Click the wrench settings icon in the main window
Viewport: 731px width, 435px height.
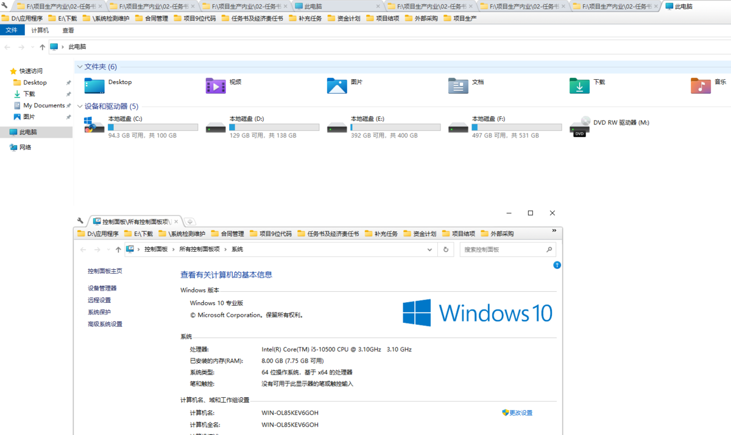coord(5,6)
